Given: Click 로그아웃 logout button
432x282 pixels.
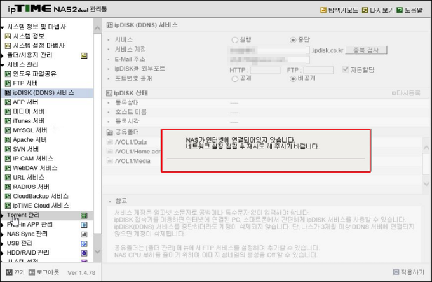Looking at the screenshot, I should tap(44, 272).
